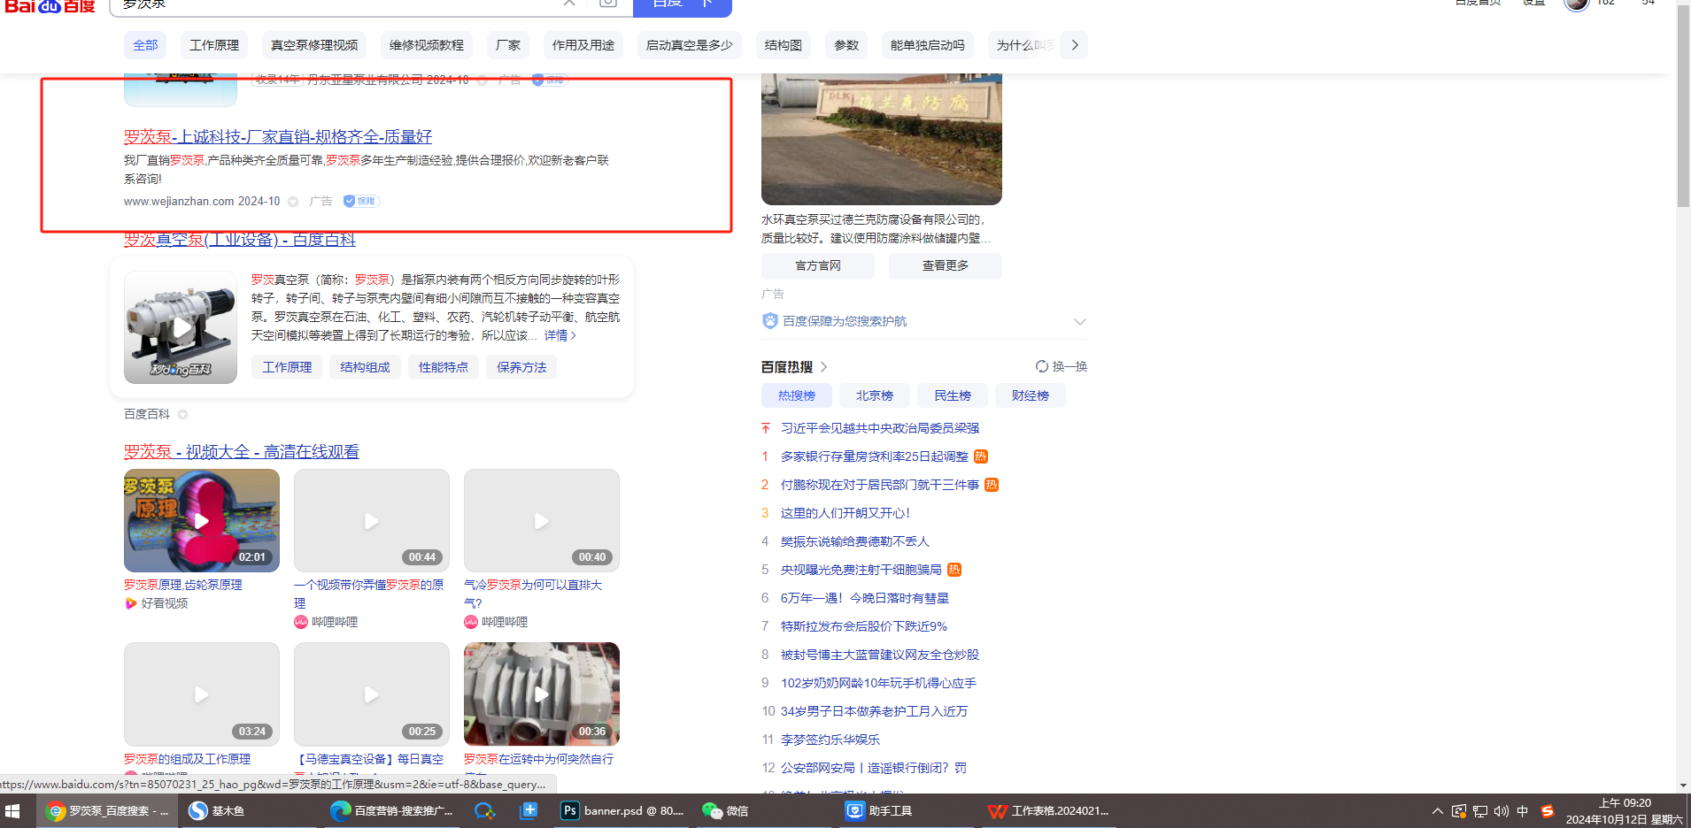The width and height of the screenshot is (1691, 828).
Task: Select the 全部 filter tab
Action: [x=145, y=45]
